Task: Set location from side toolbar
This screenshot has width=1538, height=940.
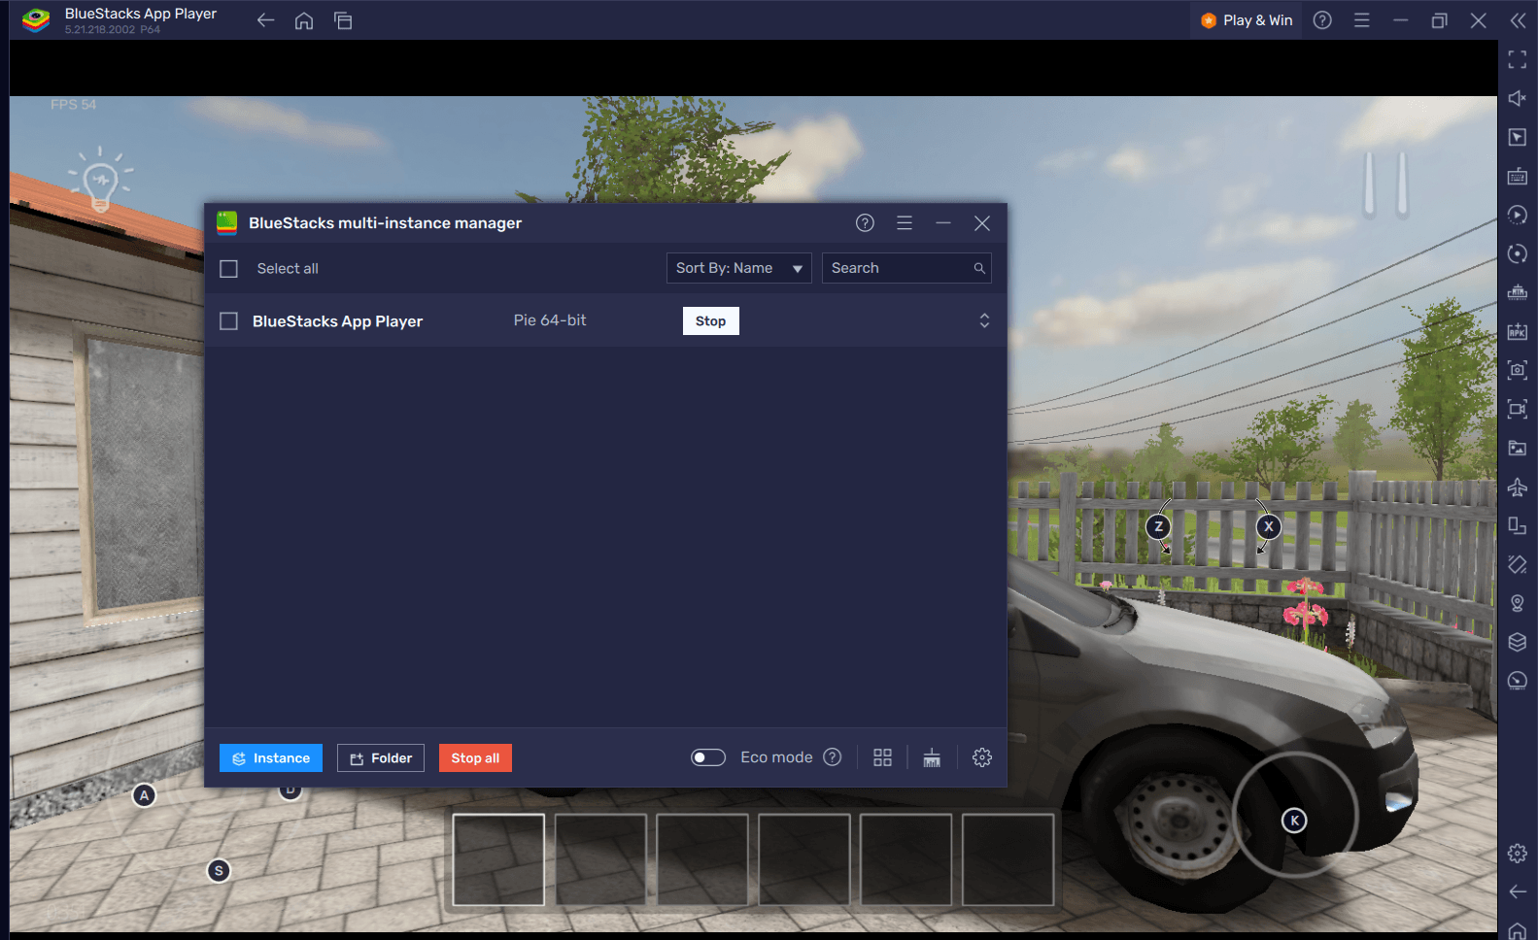Action: (1518, 603)
